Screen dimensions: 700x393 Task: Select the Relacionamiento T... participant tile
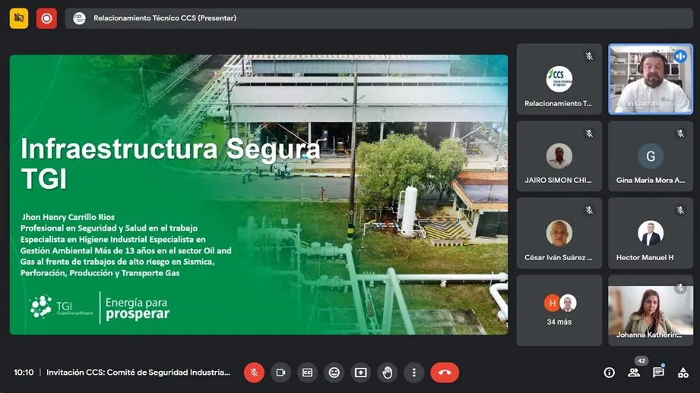[559, 79]
